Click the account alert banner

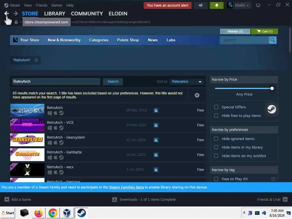point(168,5)
